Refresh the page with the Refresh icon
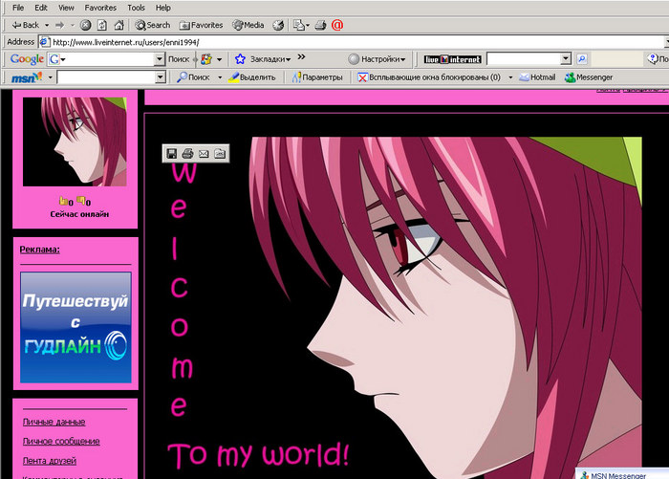 [x=102, y=25]
